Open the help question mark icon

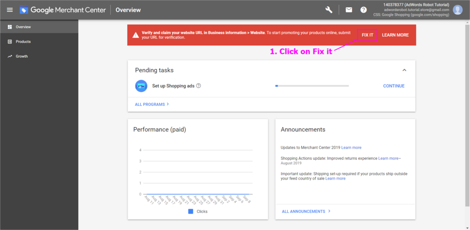(x=364, y=10)
